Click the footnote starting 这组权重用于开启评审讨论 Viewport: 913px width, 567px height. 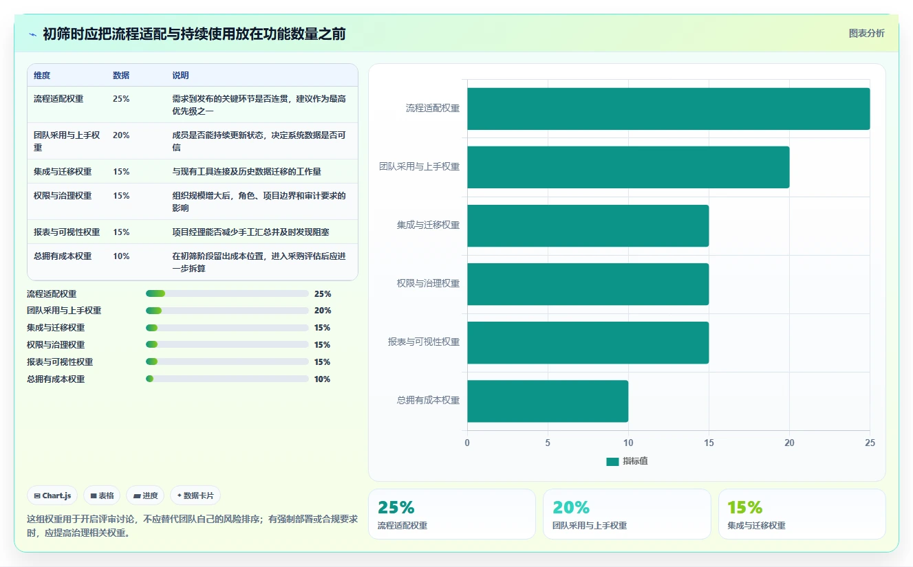click(x=192, y=526)
